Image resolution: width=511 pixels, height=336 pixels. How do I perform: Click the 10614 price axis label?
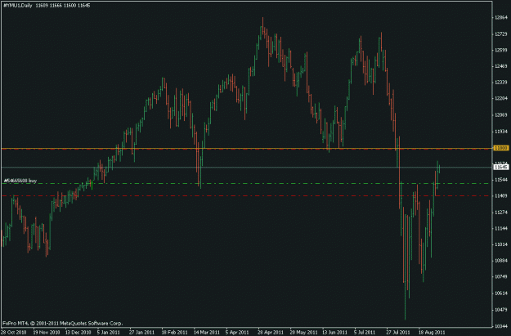[x=501, y=293]
